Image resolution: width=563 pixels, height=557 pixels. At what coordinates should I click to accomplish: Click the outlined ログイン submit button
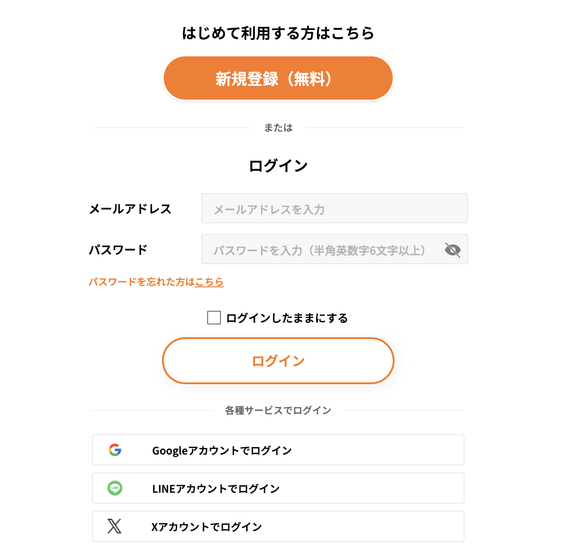pyautogui.click(x=278, y=361)
